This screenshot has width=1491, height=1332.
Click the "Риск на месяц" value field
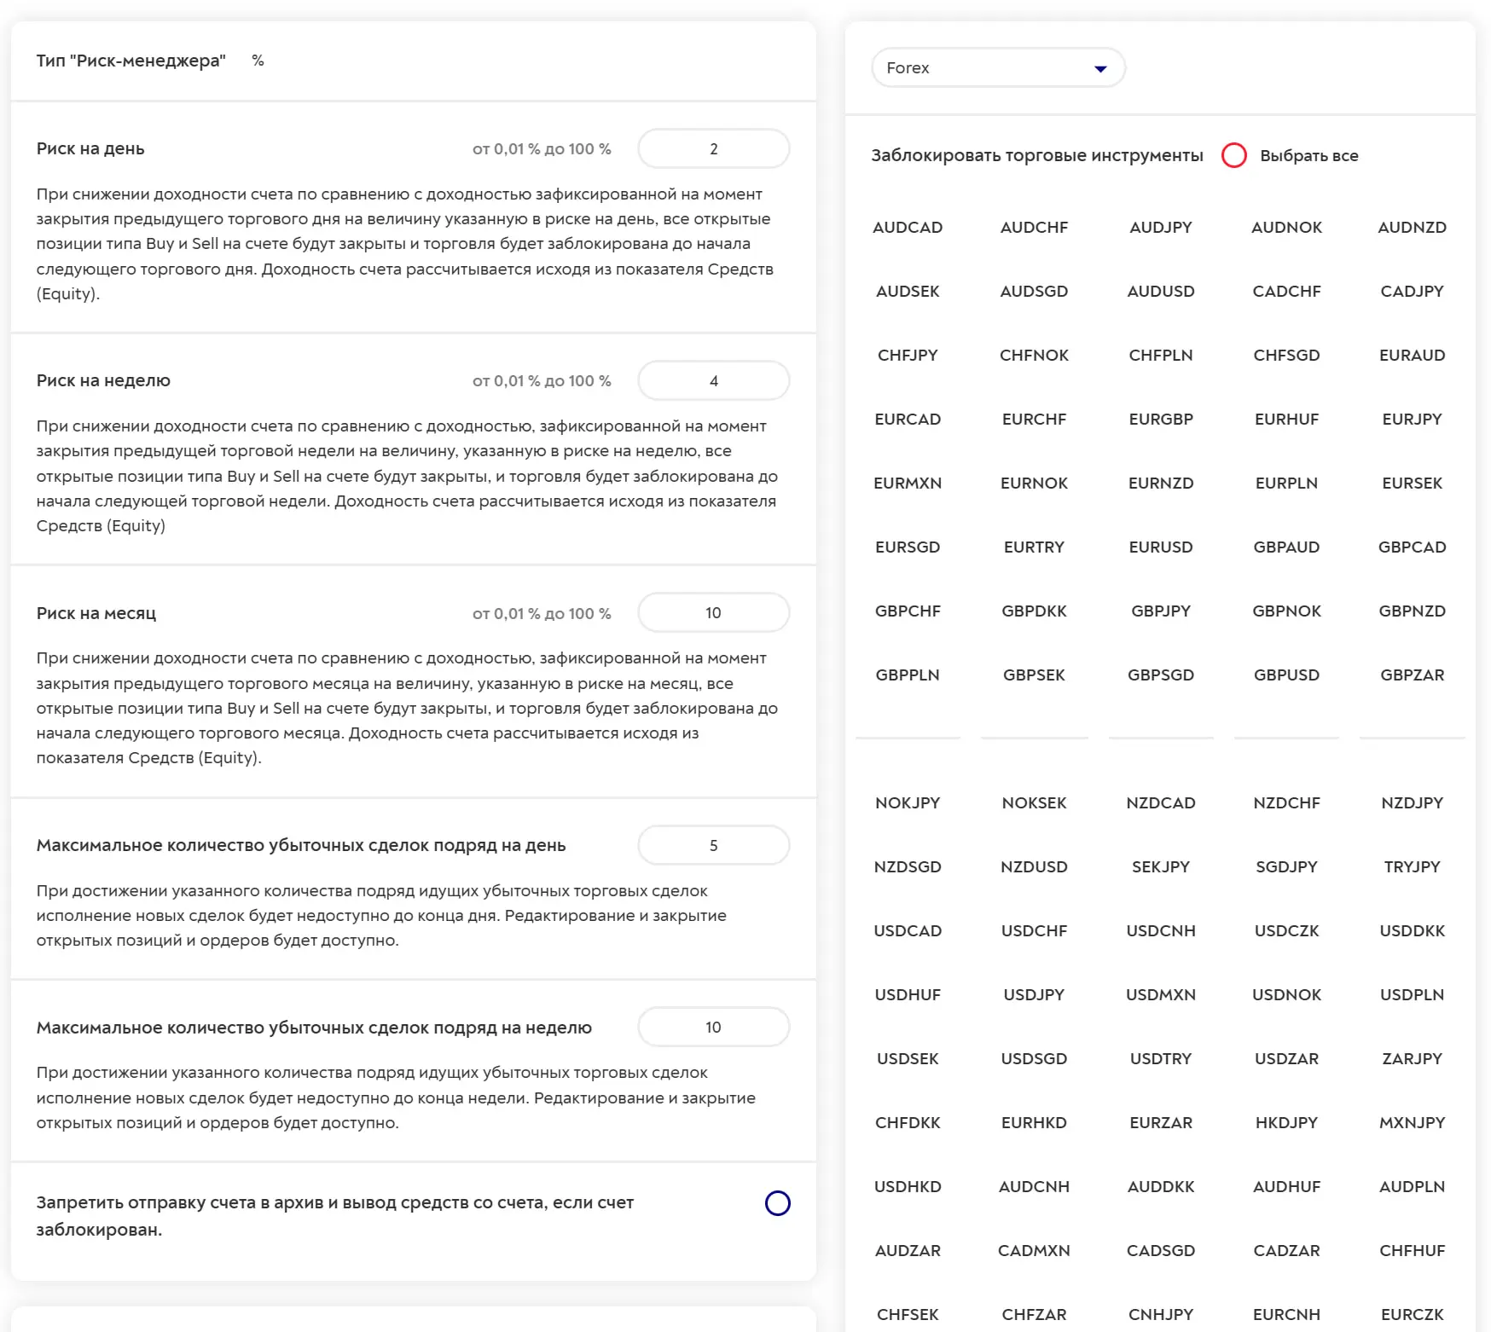[x=714, y=612]
